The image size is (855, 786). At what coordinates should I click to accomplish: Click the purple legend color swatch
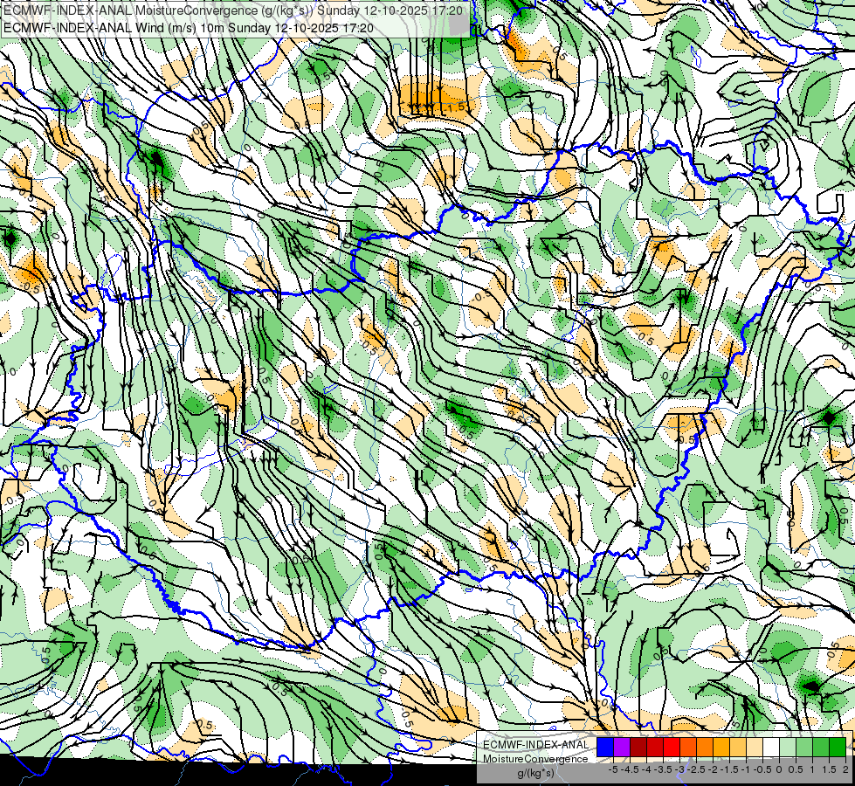coord(622,747)
